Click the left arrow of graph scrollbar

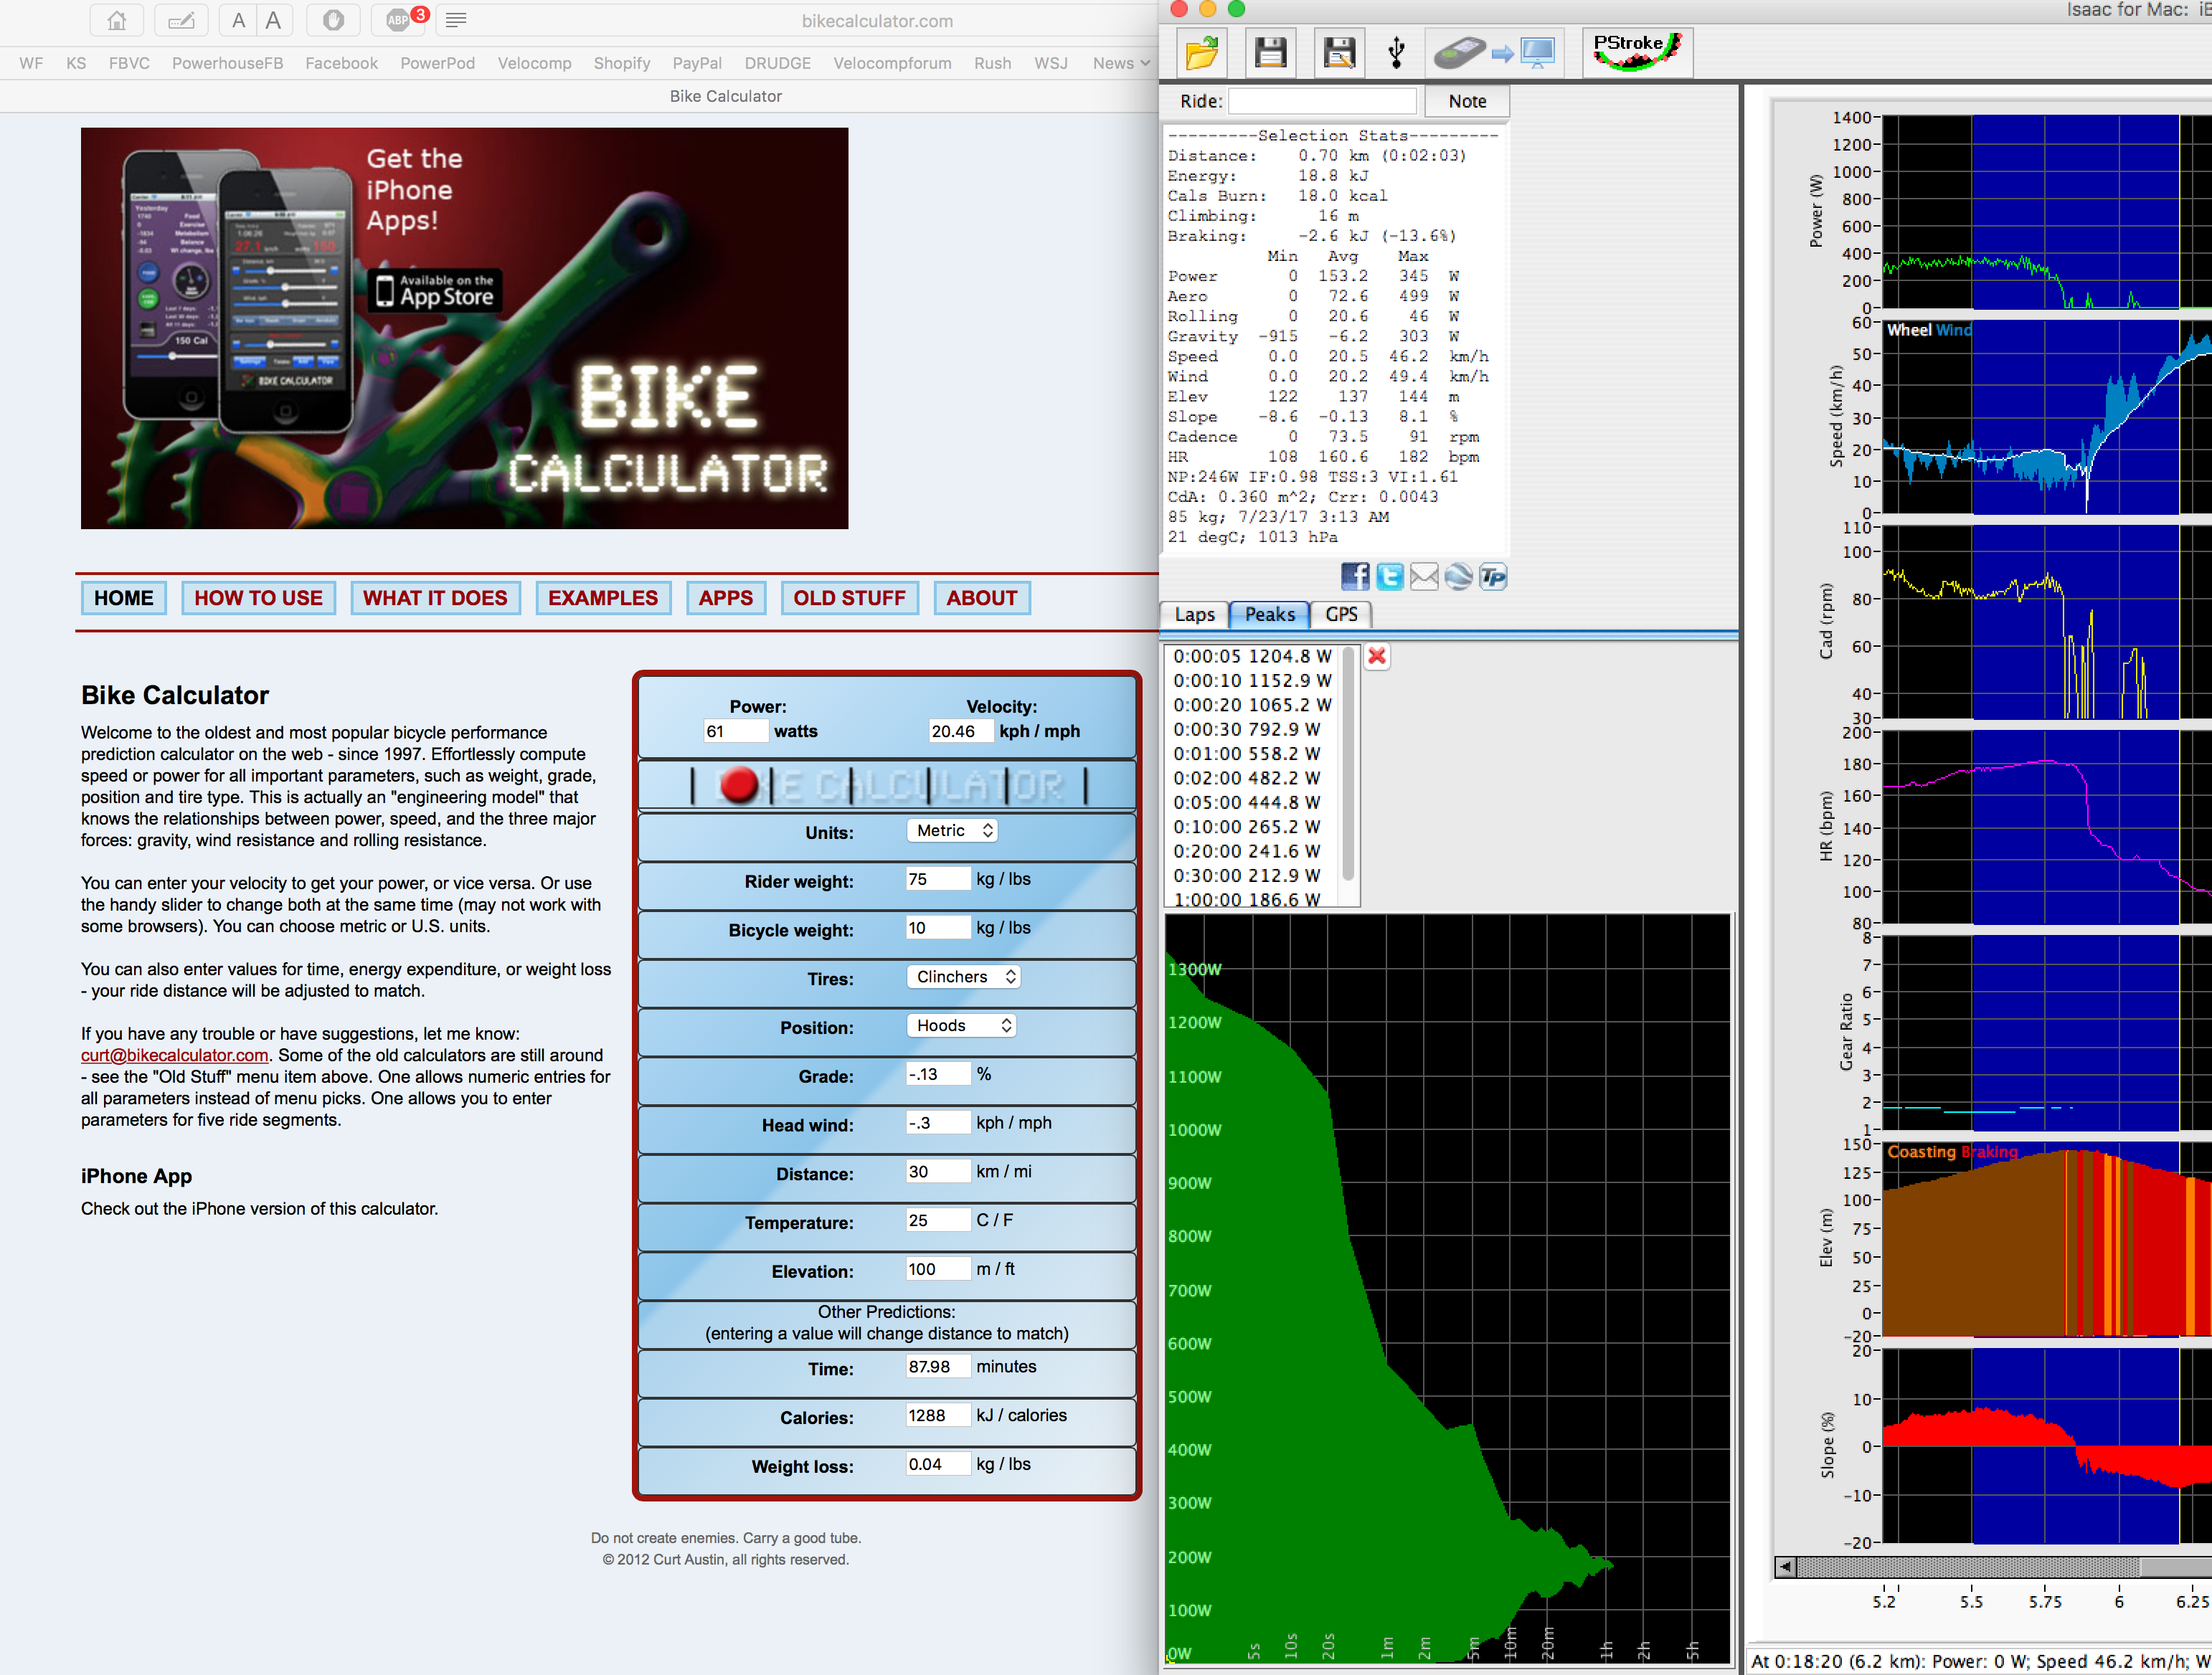point(1785,1567)
